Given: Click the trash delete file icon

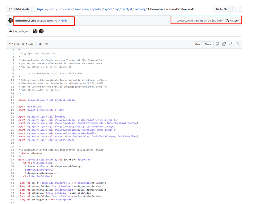Looking at the screenshot, I should (x=238, y=44).
